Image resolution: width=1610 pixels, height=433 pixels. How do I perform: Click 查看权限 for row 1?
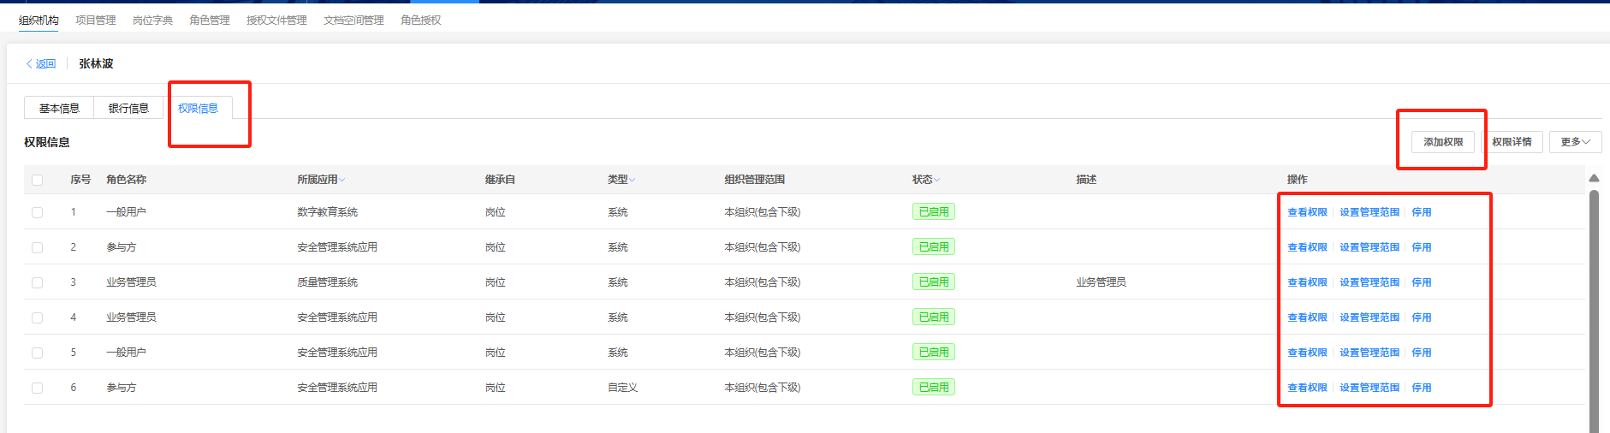tap(1307, 212)
